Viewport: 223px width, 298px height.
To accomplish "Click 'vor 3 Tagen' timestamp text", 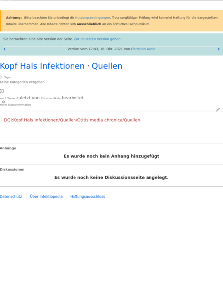I will (7, 98).
